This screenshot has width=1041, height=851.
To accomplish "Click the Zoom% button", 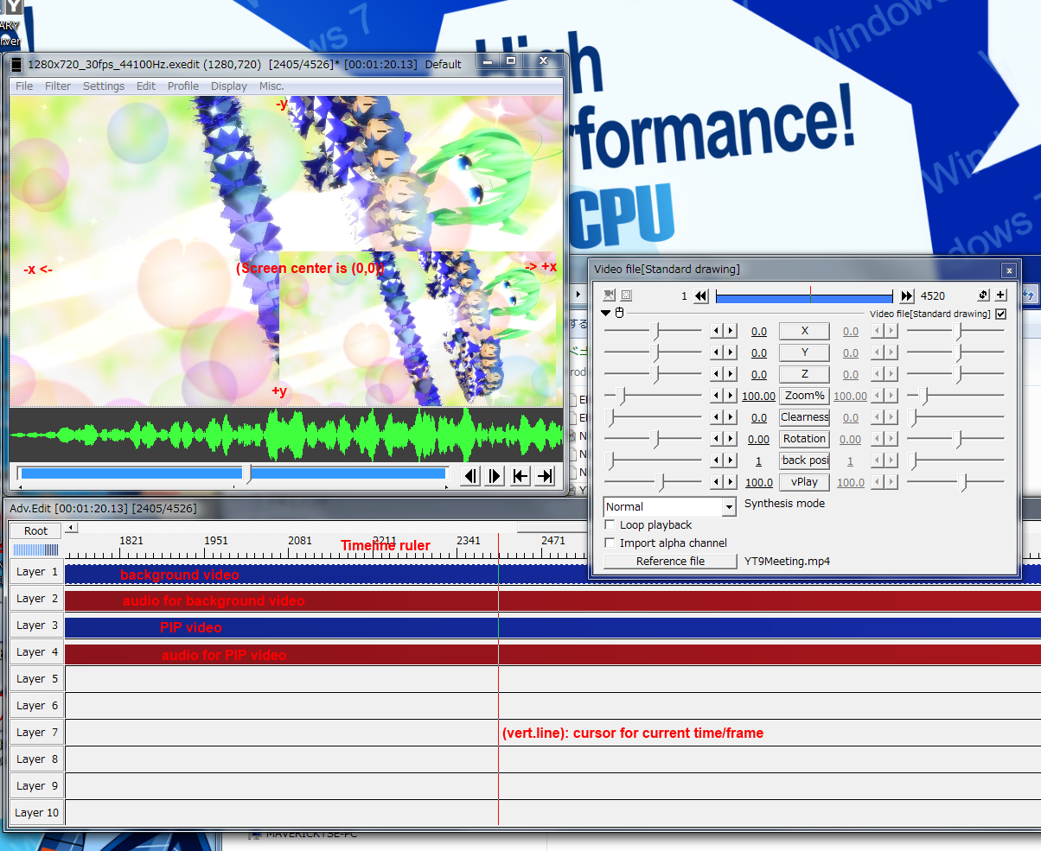I will (x=804, y=396).
